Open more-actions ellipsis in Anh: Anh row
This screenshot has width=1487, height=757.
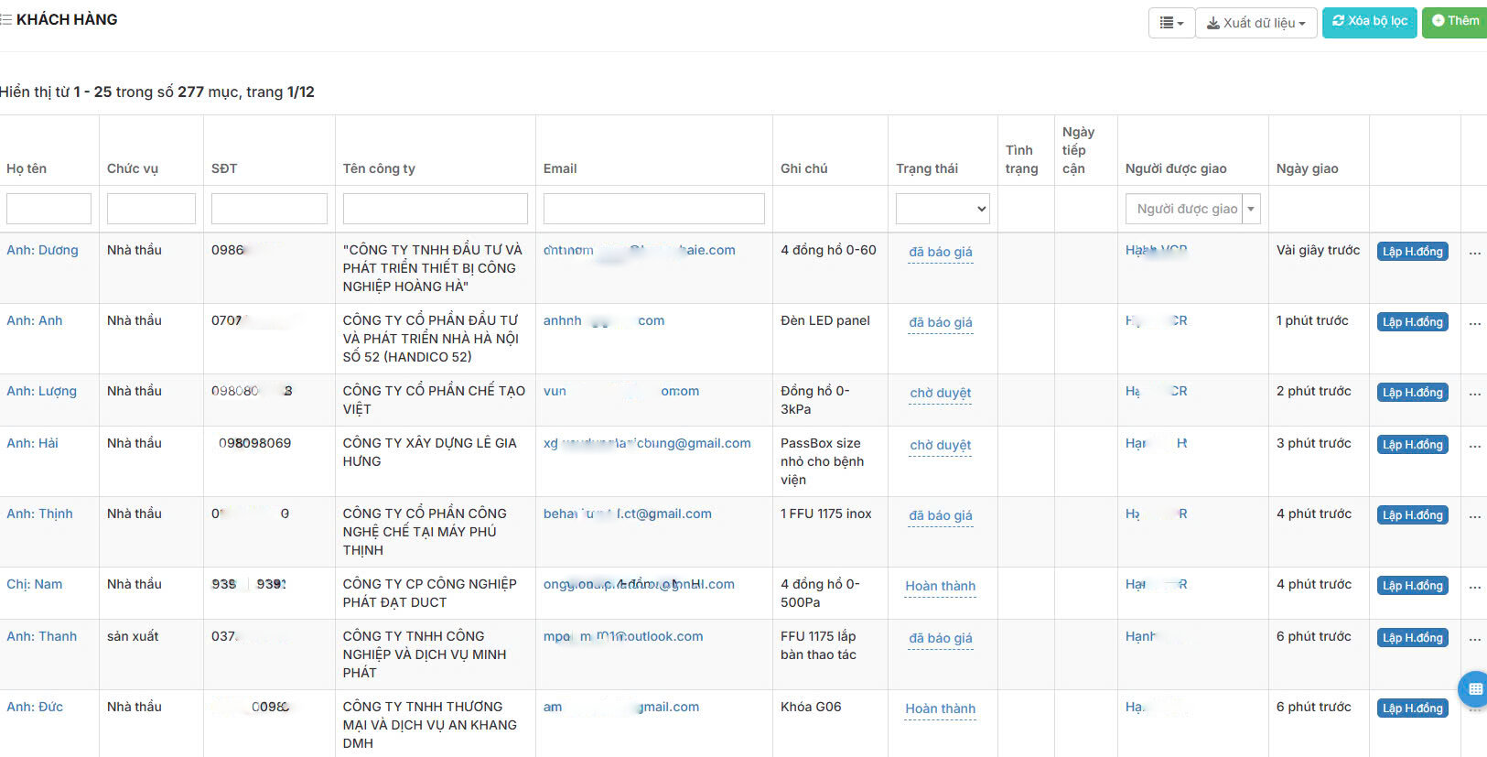(1475, 323)
